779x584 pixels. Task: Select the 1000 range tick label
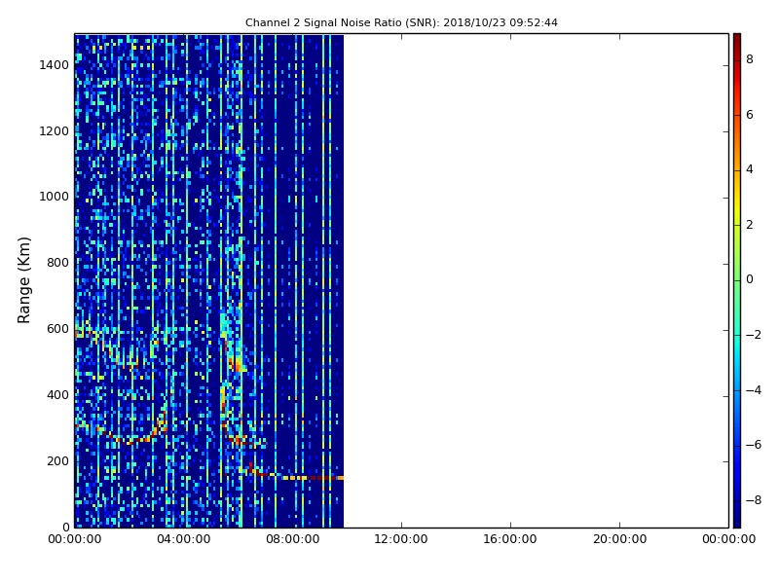55,197
